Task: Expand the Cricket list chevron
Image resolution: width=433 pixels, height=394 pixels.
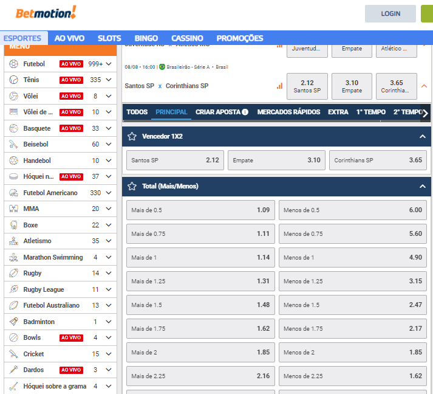Action: [109, 354]
